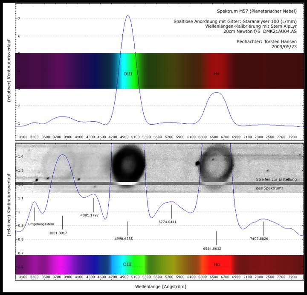Click the OIII label in upper spectrum band

(x=128, y=74)
